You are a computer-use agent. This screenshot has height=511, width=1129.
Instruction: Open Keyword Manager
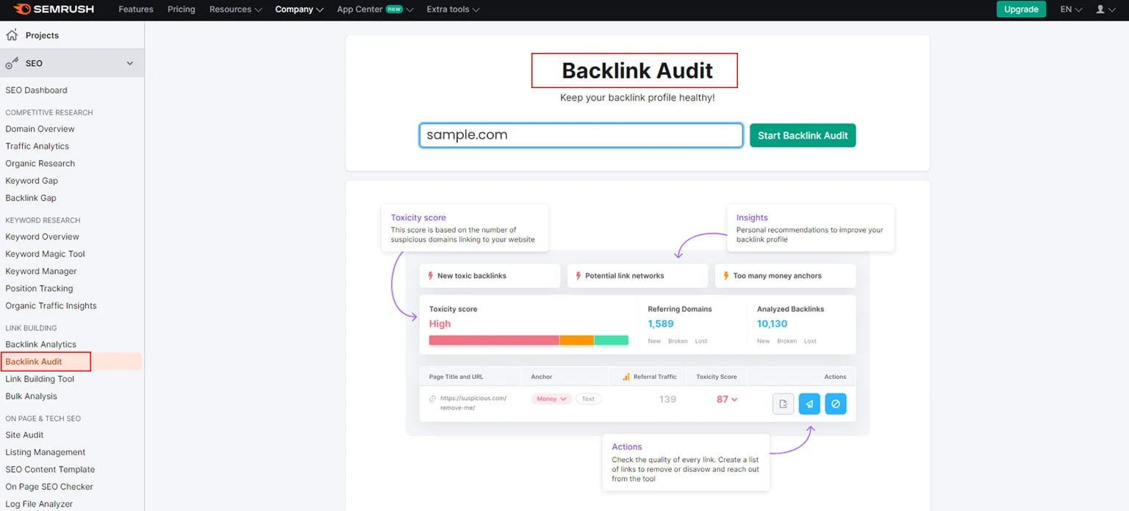tap(41, 272)
